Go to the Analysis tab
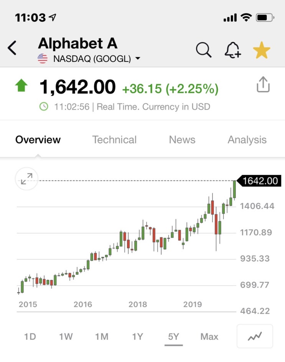285x362 pixels. [x=247, y=140]
